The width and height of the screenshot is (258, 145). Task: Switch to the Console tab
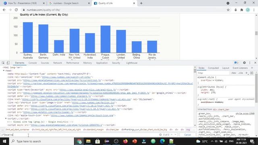(x=33, y=63)
